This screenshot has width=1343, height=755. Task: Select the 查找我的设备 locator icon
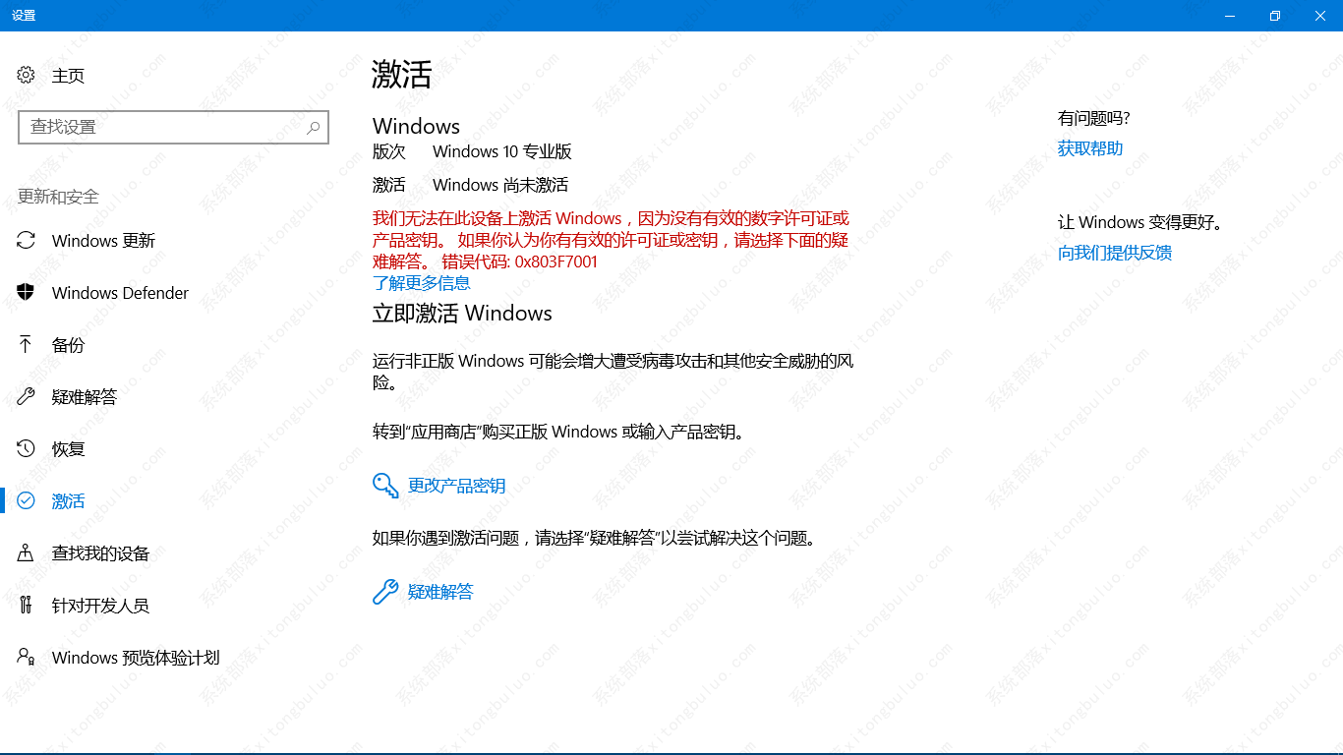(27, 552)
